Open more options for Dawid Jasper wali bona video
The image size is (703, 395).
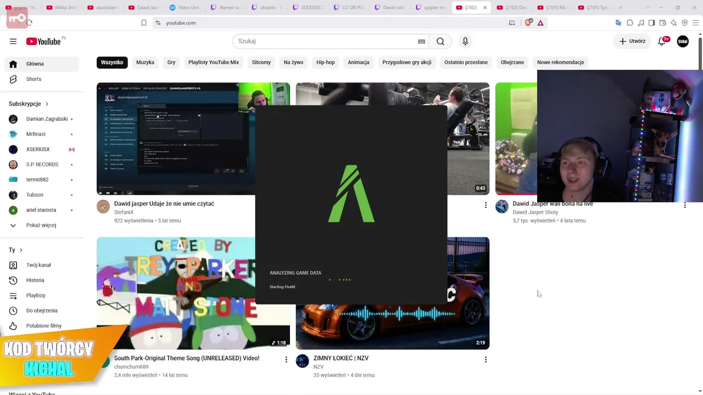coord(685,205)
